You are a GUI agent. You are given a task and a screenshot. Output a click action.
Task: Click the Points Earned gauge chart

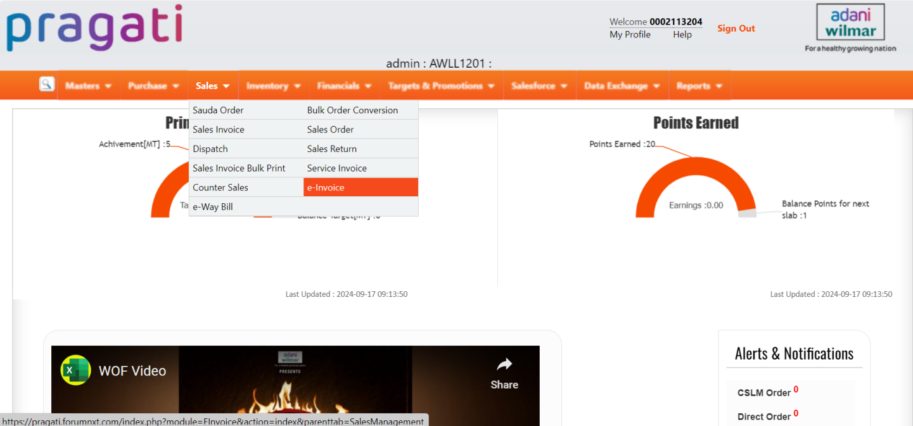click(x=696, y=187)
